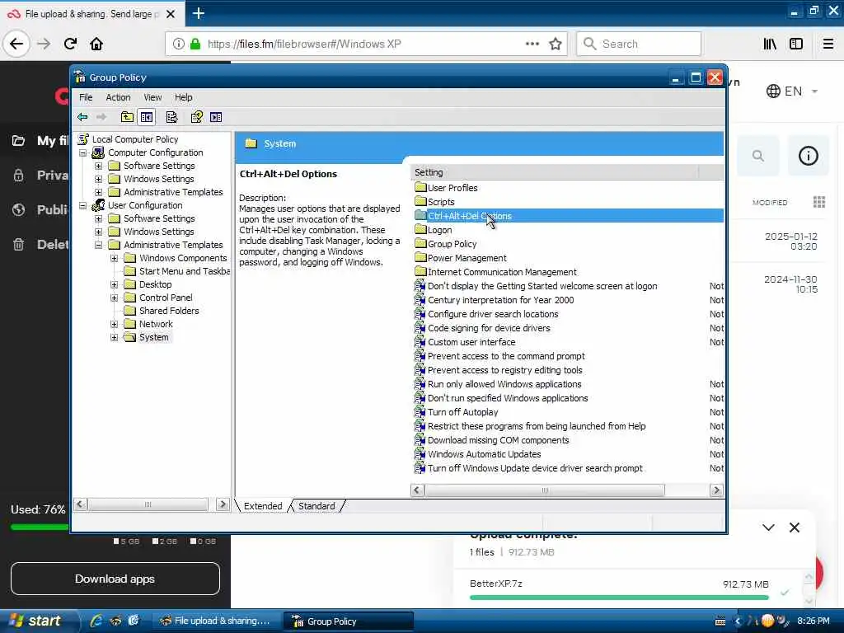The height and width of the screenshot is (633, 844).
Task: Switch to File upload & sharing taskbar button
Action: coord(215,621)
